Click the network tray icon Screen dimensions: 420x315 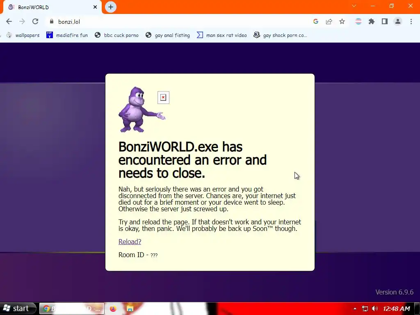pos(365,308)
